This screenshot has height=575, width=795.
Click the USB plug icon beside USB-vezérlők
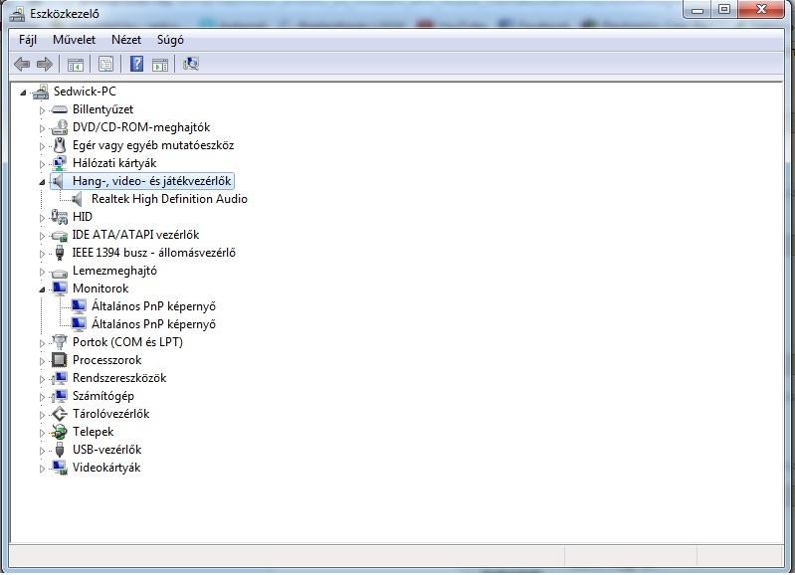pos(60,450)
